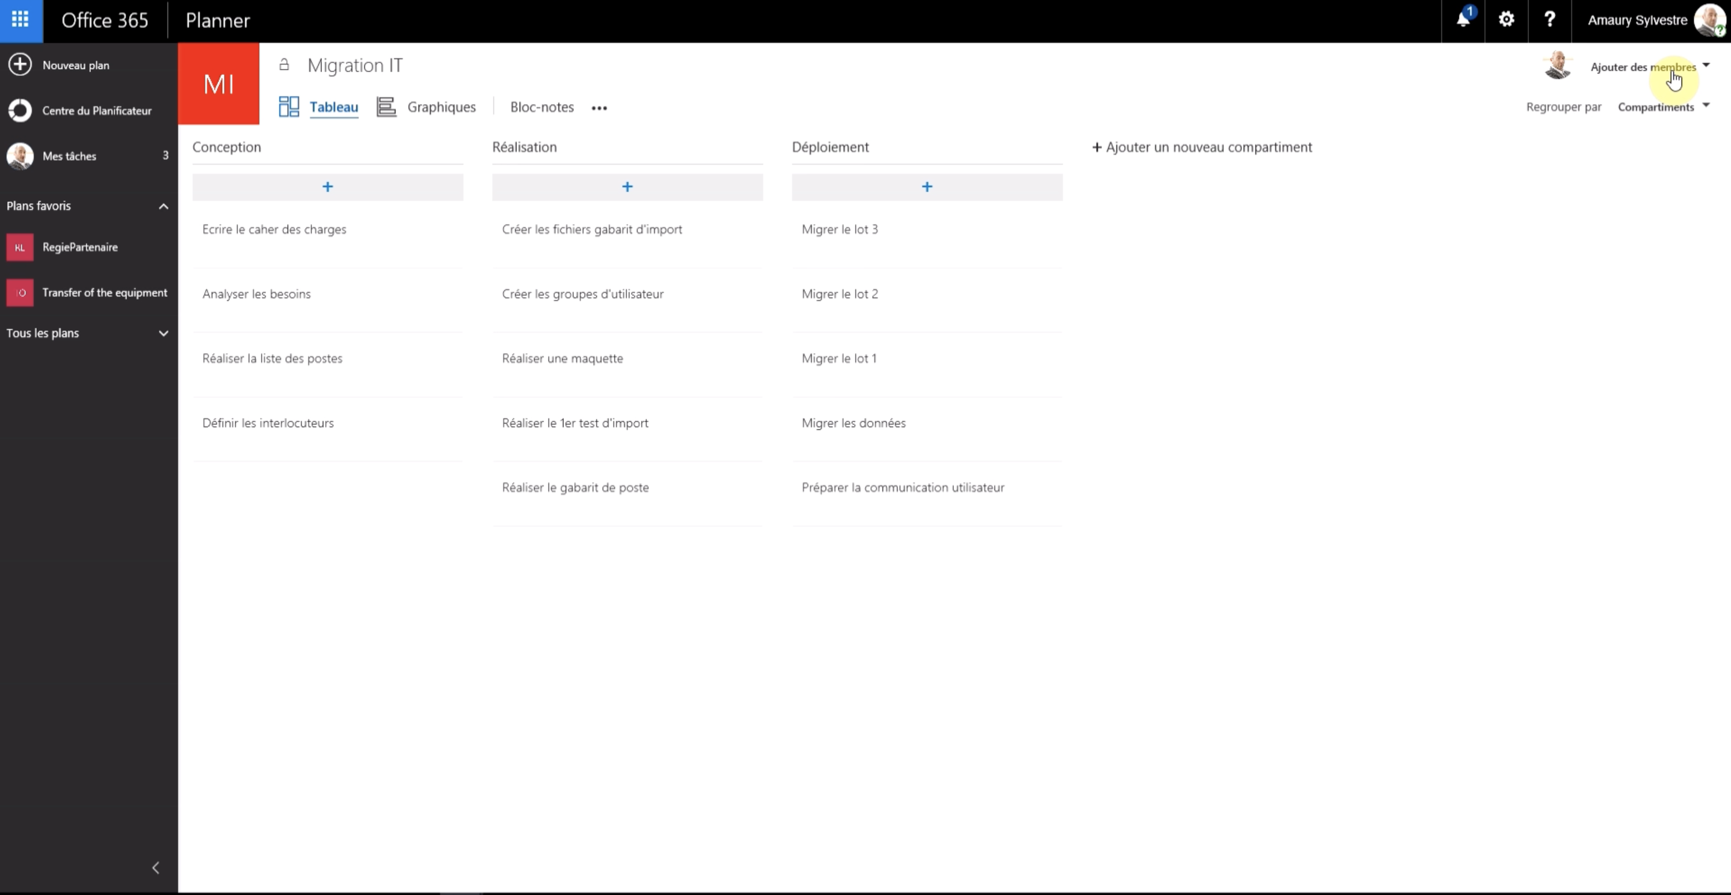Click Regrouper par label
This screenshot has width=1731, height=895.
coord(1564,106)
